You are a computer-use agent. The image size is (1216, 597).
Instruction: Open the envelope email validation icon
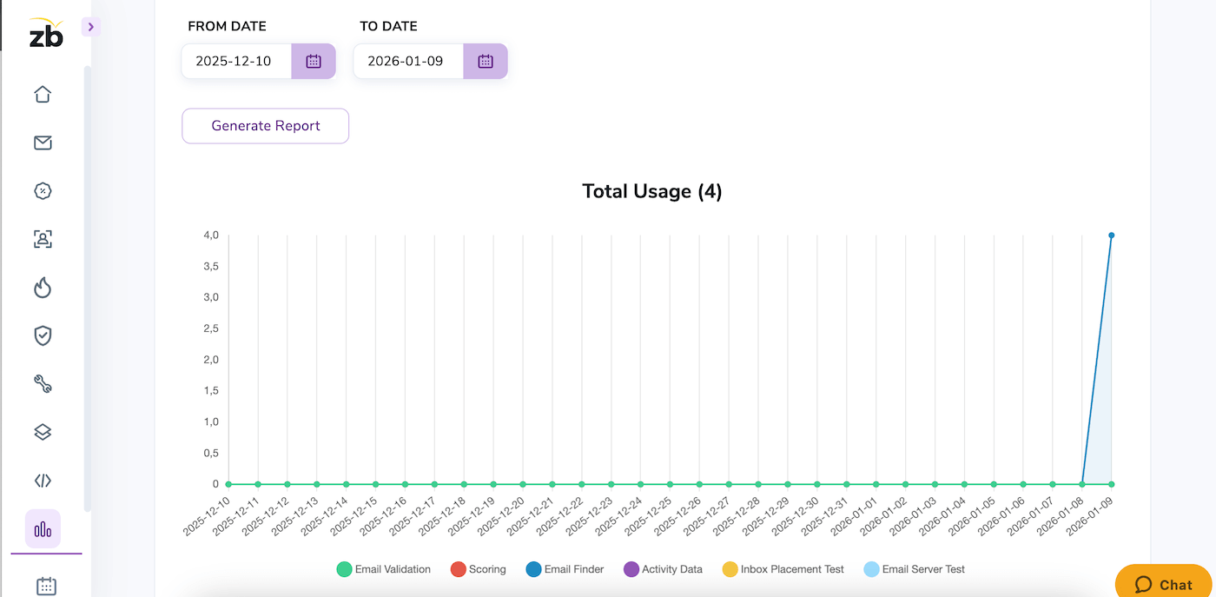(43, 143)
